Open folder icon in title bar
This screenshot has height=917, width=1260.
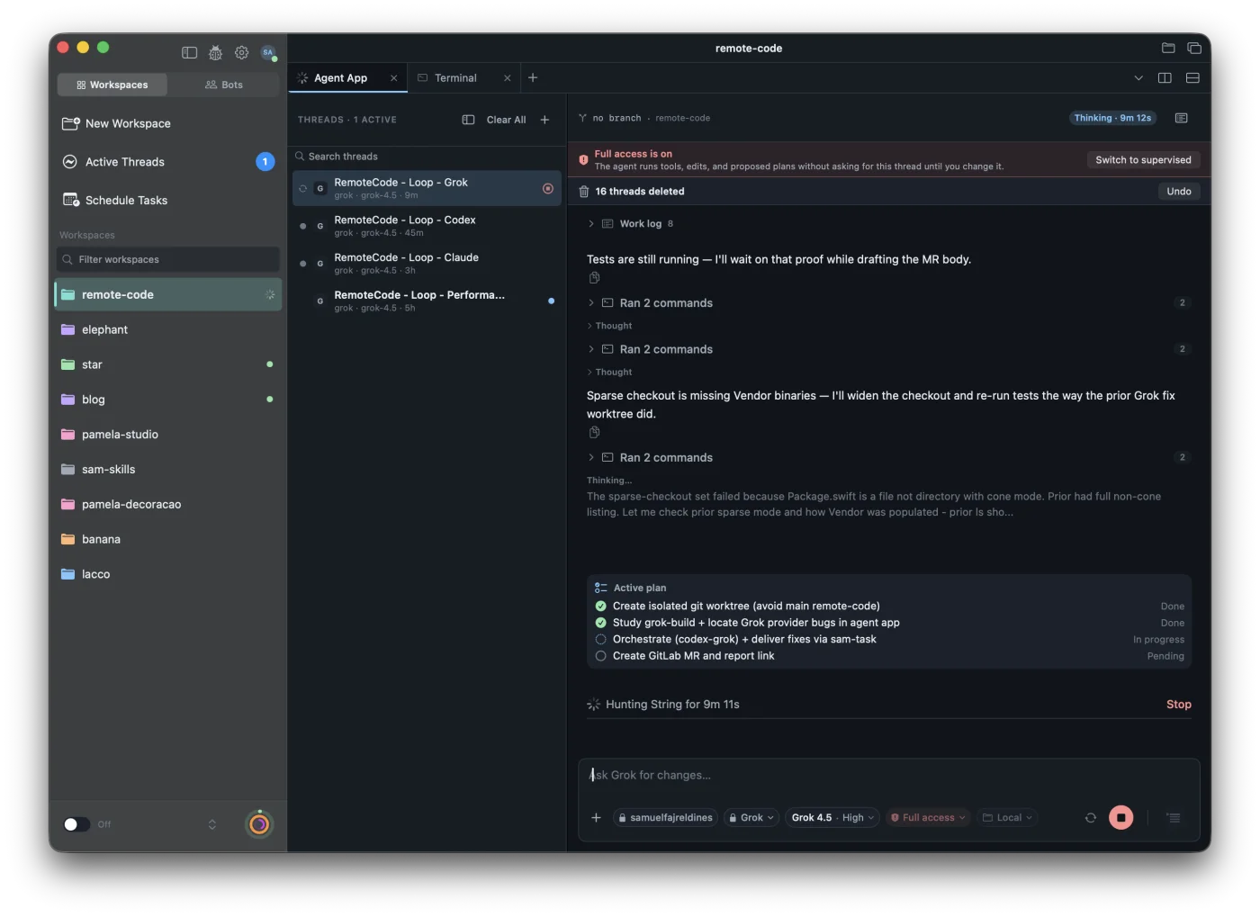(1168, 49)
